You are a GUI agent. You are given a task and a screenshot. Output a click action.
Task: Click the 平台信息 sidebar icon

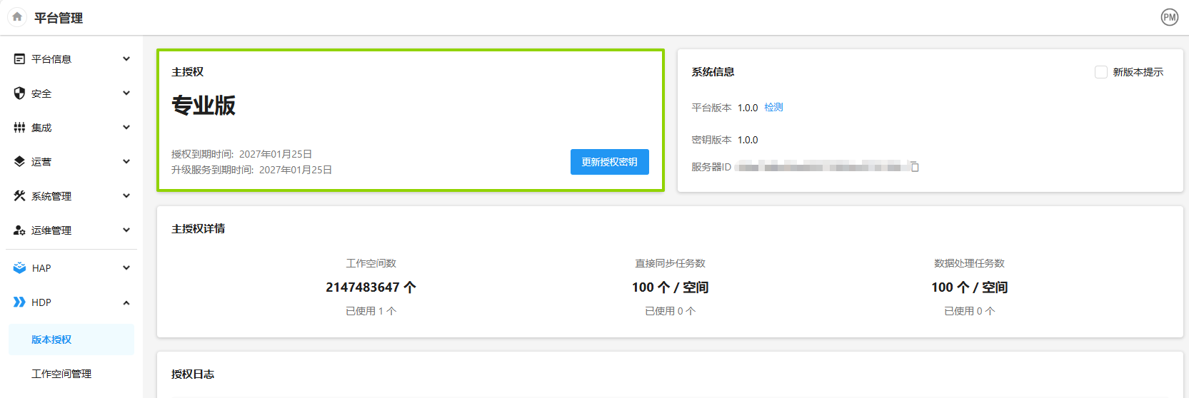click(19, 59)
